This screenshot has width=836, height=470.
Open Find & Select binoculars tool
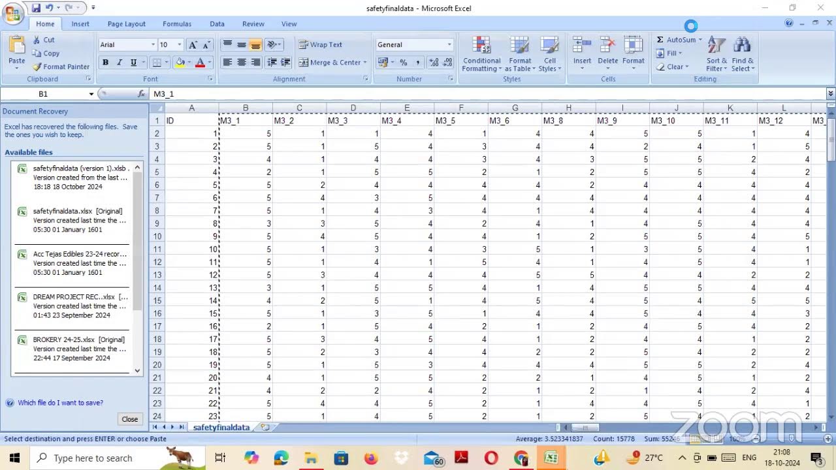tap(742, 54)
